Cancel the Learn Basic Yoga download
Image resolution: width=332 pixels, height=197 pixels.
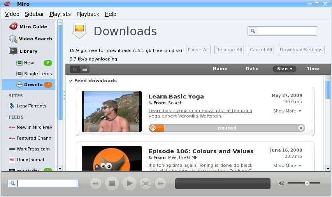300,128
